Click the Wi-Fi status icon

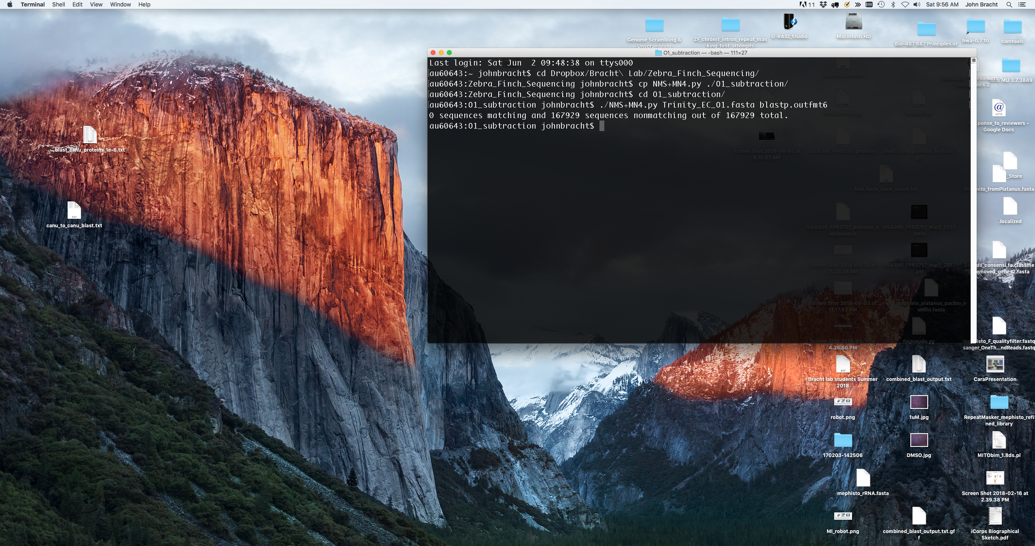point(905,4)
